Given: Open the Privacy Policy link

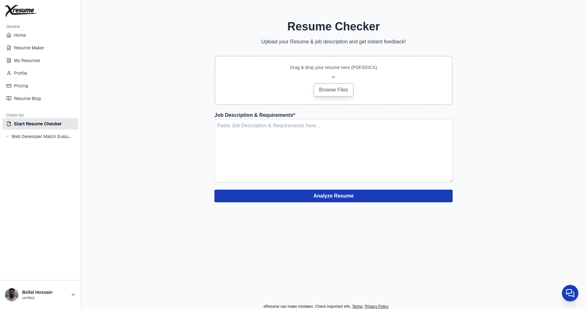Looking at the screenshot, I should coord(376,306).
